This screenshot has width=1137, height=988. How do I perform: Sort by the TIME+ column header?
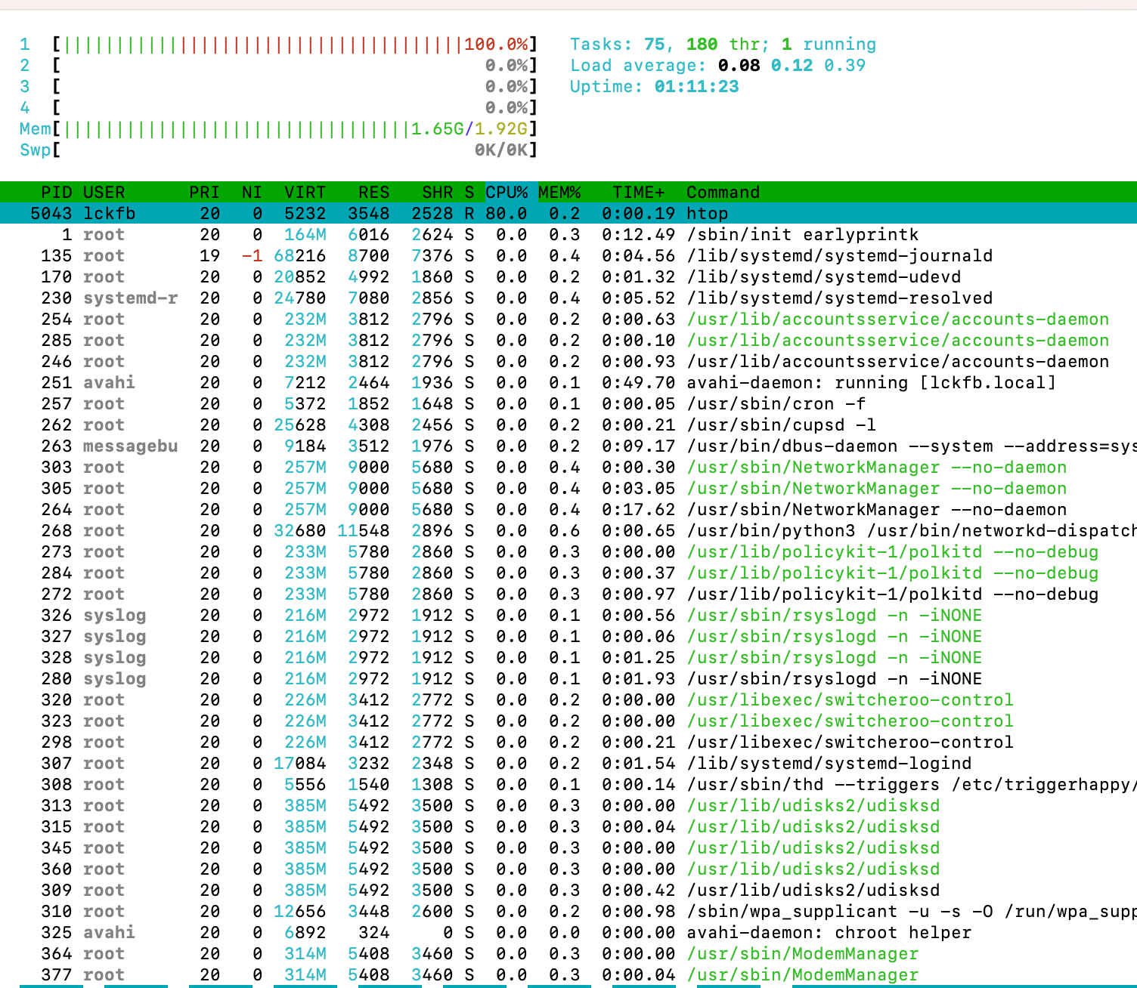(x=638, y=193)
